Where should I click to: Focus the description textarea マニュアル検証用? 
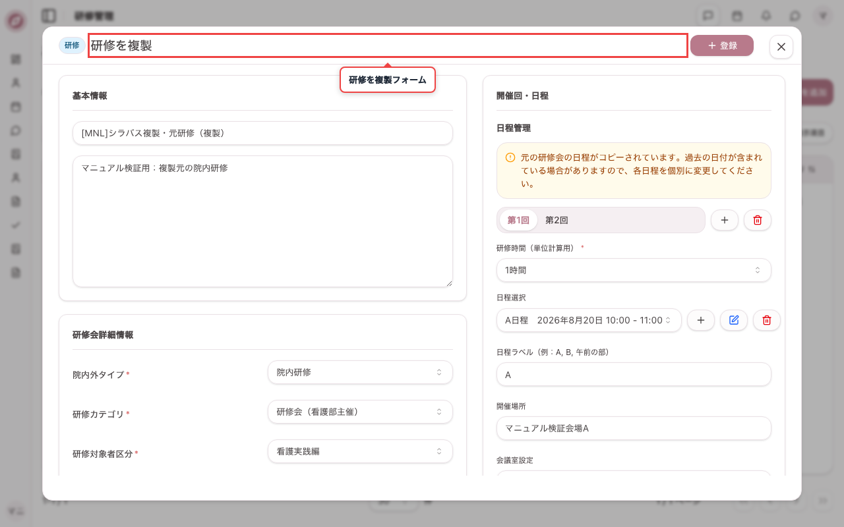[x=262, y=221]
